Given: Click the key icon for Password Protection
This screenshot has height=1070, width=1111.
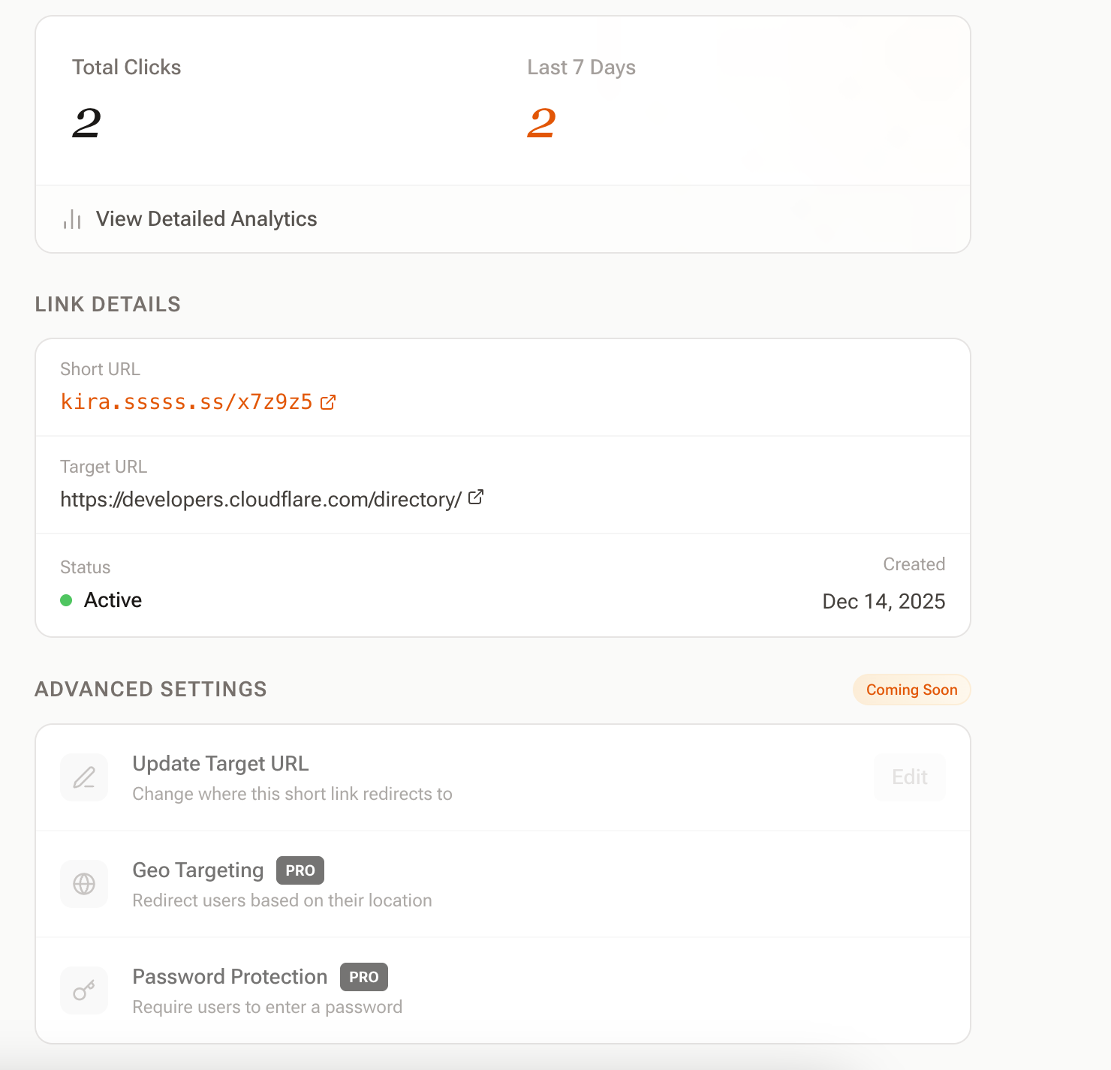Looking at the screenshot, I should click(x=84, y=990).
